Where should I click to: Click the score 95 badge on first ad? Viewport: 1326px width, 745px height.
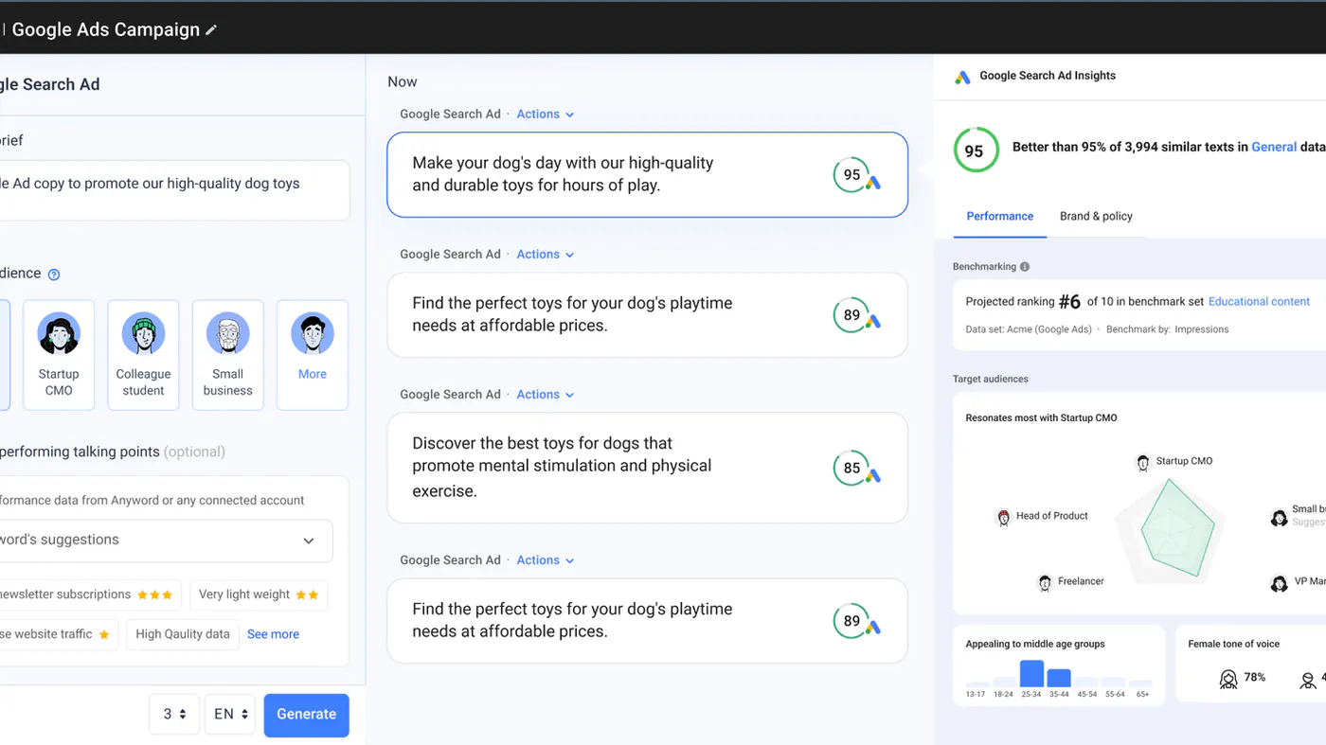(x=852, y=174)
